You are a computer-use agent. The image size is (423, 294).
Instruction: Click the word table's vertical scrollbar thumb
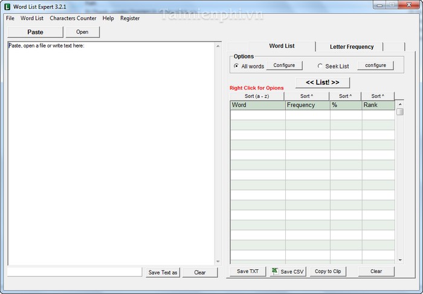pos(399,112)
